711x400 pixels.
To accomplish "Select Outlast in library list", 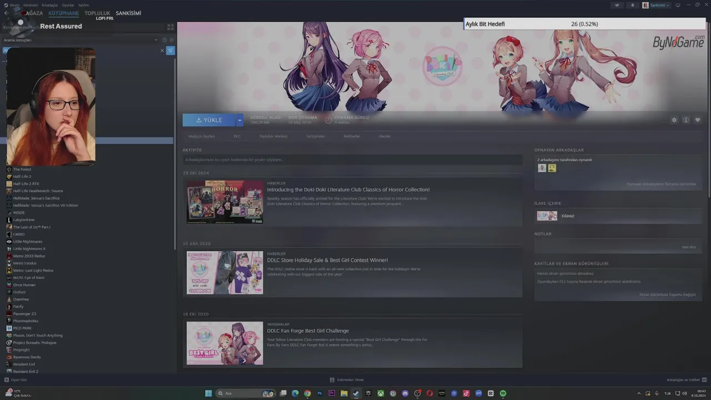I will coord(19,292).
